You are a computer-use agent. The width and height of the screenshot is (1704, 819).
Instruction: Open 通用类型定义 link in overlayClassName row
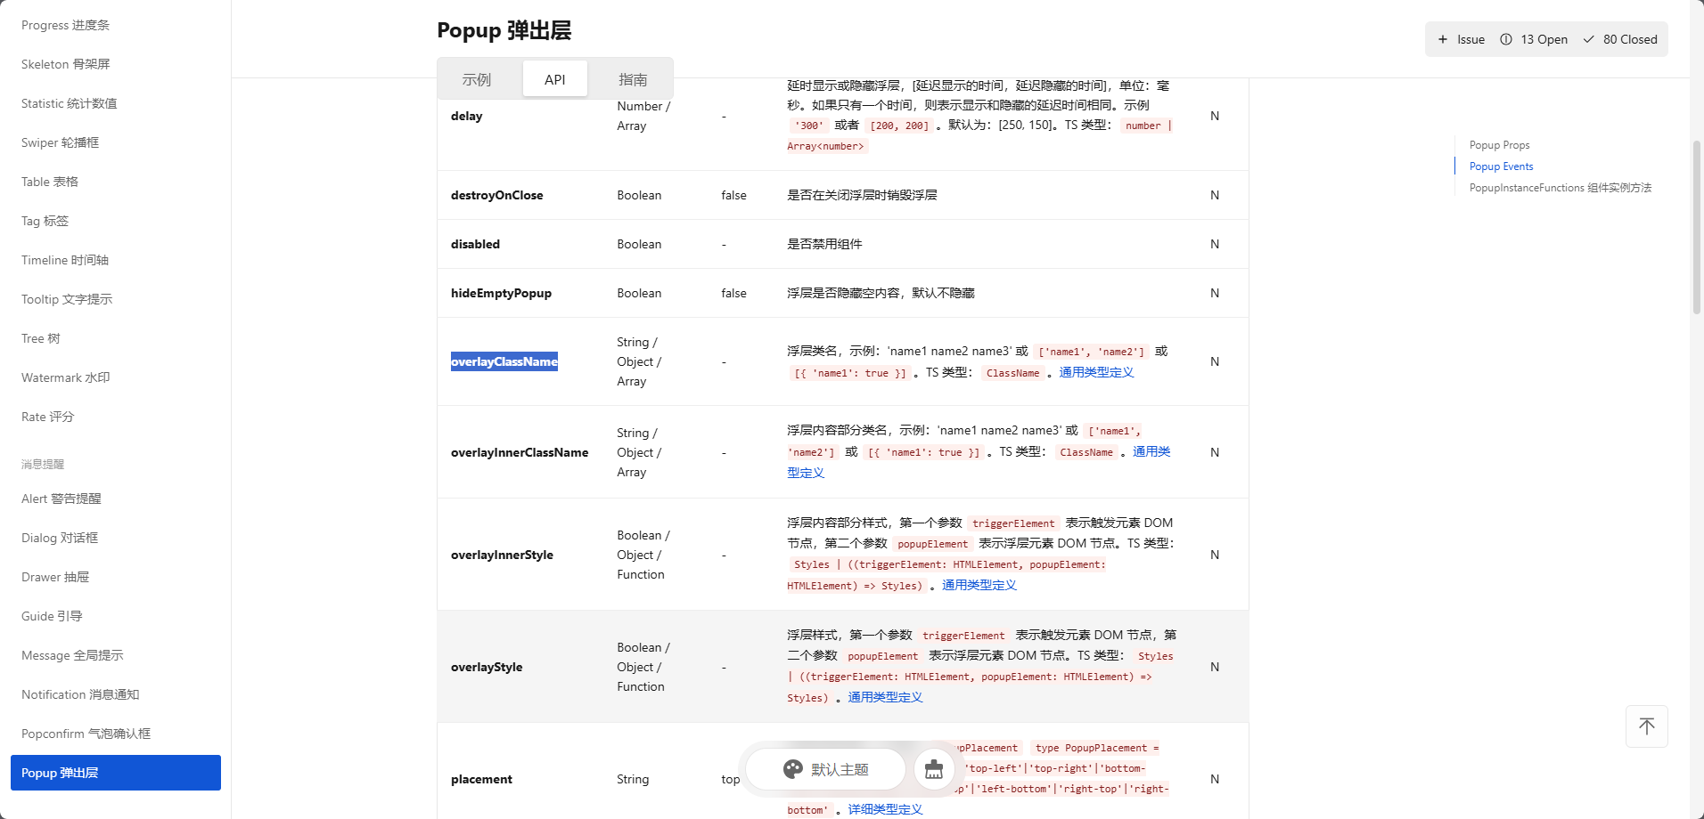(x=1096, y=372)
